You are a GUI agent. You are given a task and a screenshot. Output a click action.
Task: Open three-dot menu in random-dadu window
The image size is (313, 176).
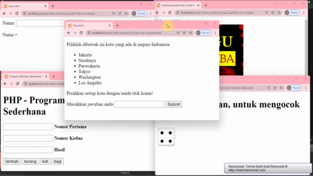pos(306,88)
